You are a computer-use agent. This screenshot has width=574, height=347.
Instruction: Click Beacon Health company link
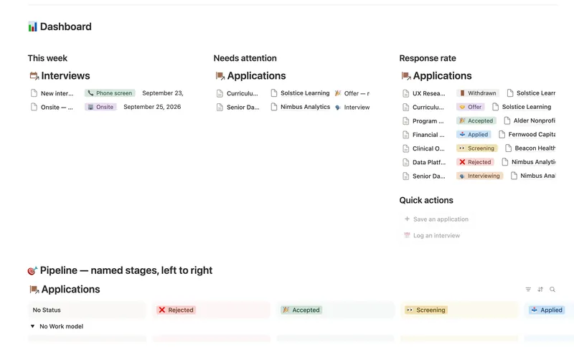point(535,148)
